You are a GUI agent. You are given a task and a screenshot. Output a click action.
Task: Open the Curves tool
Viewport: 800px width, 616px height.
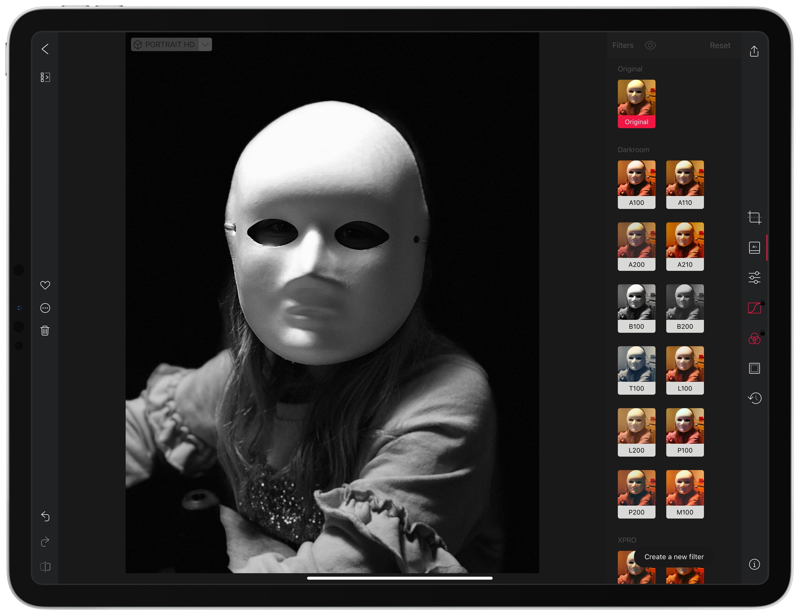[754, 308]
